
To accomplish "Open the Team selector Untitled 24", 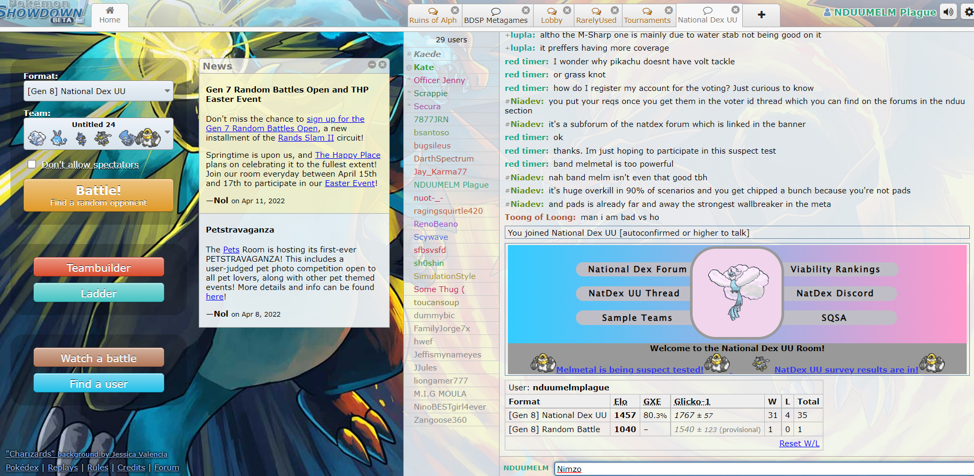I will click(x=98, y=134).
